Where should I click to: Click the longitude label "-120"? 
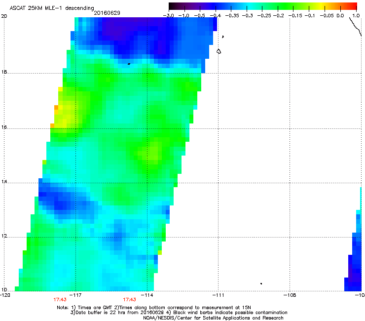[5, 295]
